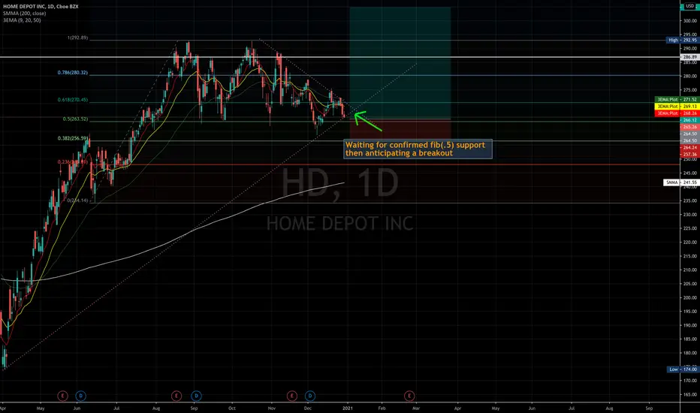
Task: Open the dividend marker at early September
Action: click(x=196, y=396)
